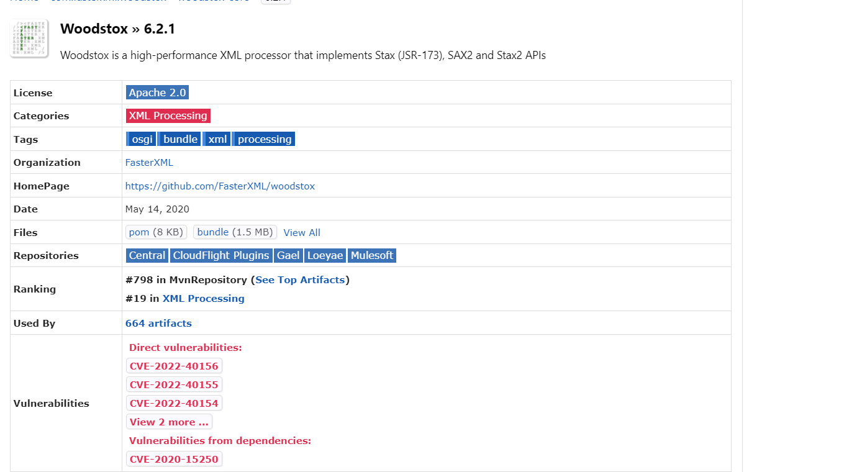Click the Woodstox » 6.2.1 page title
844x472 pixels.
pos(117,29)
